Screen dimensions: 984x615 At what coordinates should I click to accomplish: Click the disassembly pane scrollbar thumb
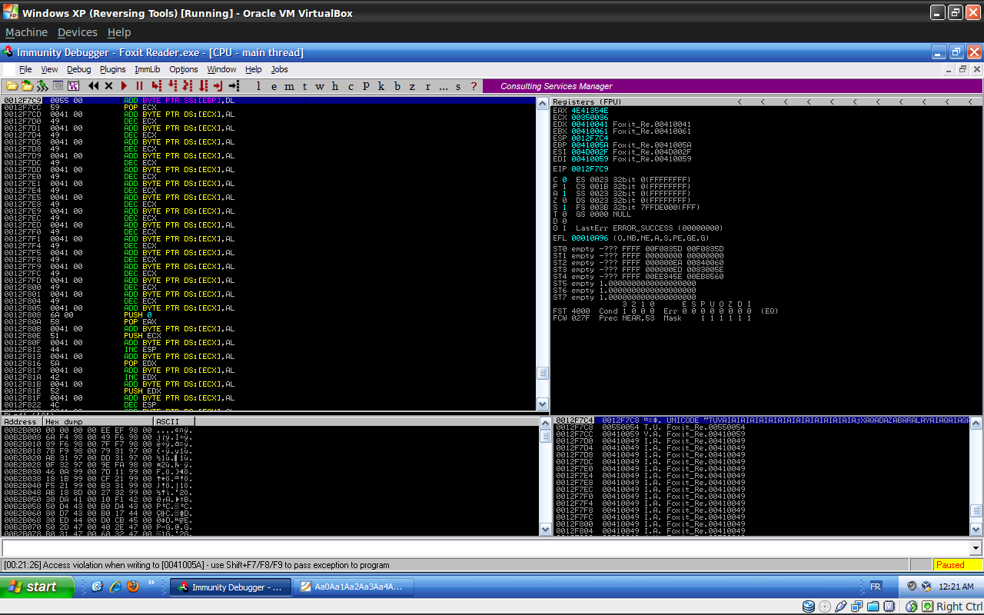(x=543, y=373)
